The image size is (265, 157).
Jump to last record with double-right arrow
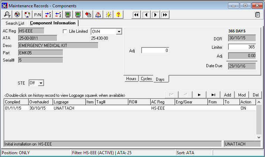[165, 15]
